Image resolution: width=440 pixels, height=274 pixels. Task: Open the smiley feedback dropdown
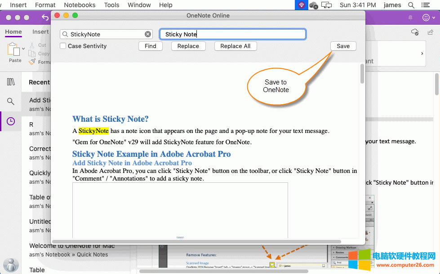click(x=427, y=18)
